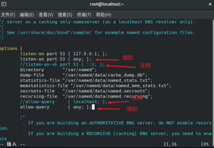
Task: Open the 搜索(S) menu
Action: pyautogui.click(x=65, y=14)
